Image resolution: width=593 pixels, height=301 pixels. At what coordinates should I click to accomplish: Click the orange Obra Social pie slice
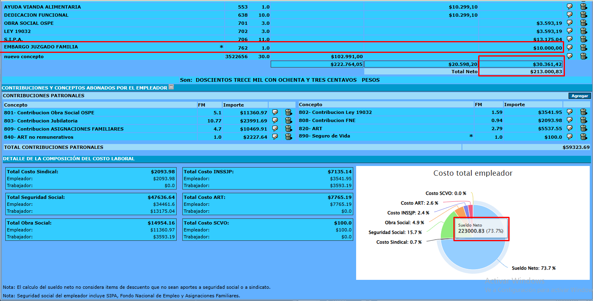(x=460, y=212)
